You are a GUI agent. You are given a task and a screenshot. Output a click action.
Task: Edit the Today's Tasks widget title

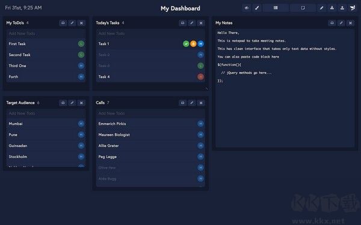192,23
